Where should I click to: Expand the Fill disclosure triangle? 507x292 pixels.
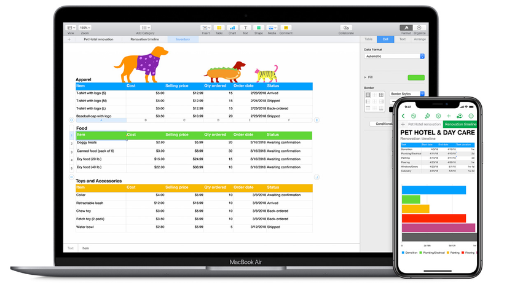366,77
